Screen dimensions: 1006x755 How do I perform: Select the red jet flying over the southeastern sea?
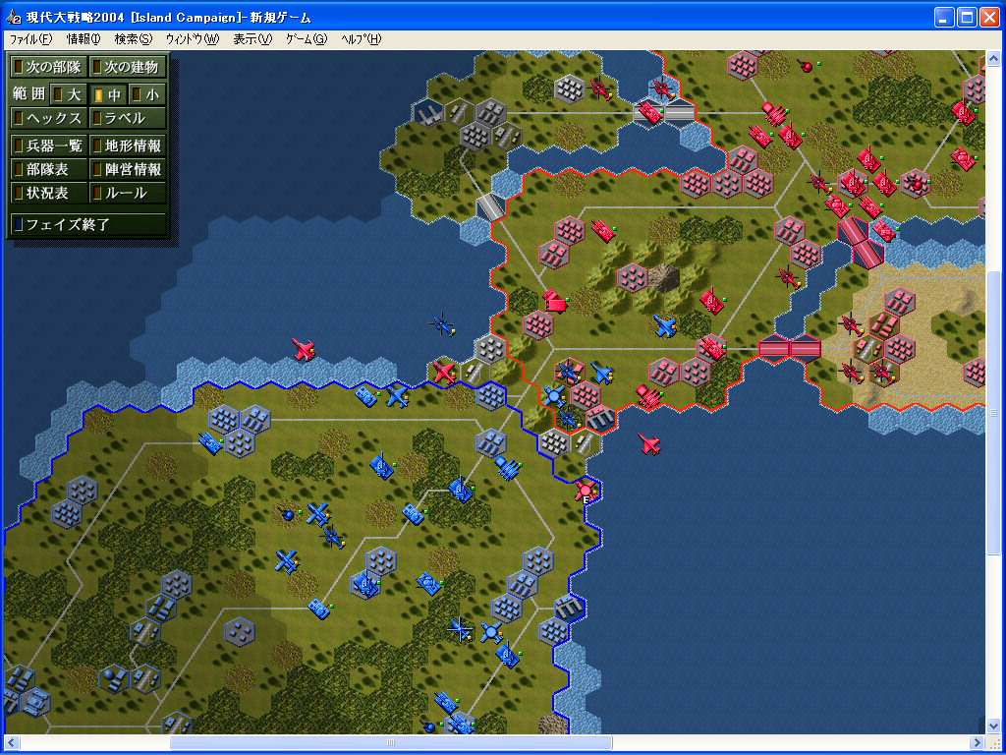(648, 443)
